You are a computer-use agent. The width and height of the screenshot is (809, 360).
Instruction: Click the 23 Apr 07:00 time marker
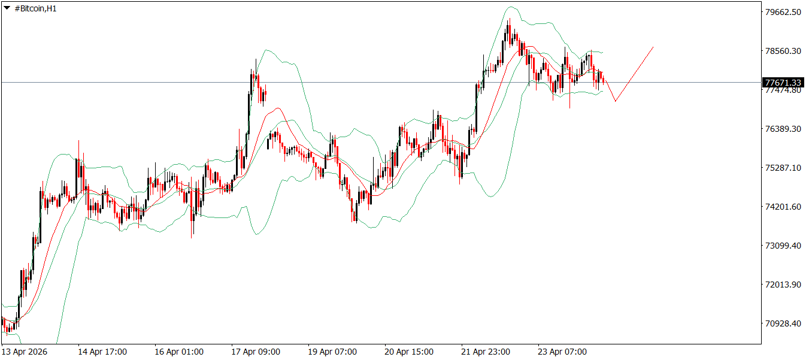562,352
